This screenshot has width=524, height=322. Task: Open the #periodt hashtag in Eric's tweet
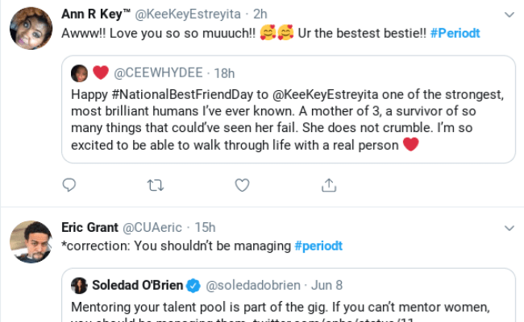pos(318,246)
